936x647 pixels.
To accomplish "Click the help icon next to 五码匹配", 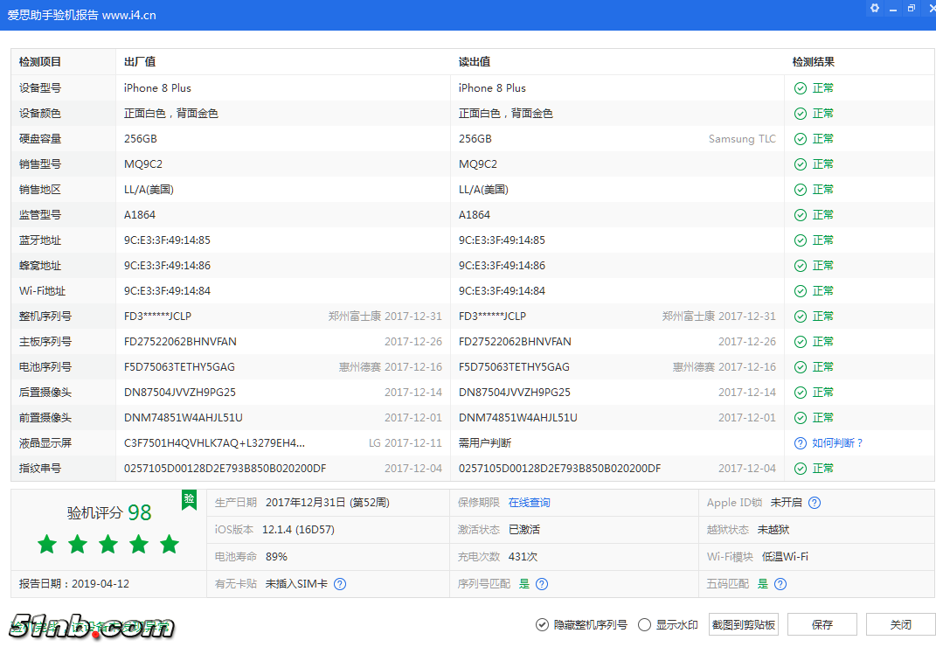I will pos(780,582).
